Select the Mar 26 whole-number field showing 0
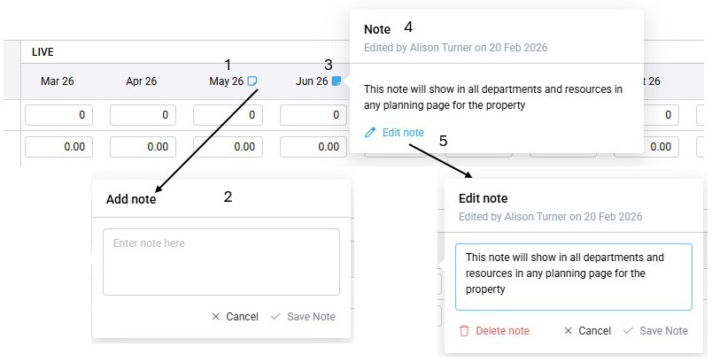This screenshot has width=712, height=362. [59, 115]
